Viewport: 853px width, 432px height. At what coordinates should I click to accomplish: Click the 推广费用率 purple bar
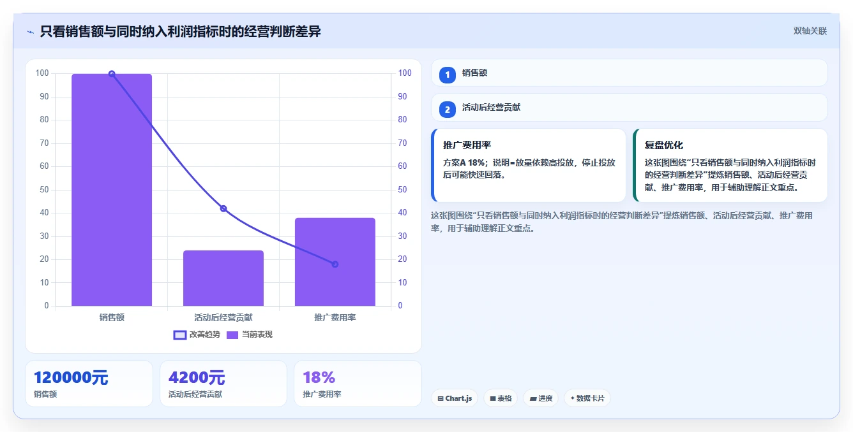(335, 262)
